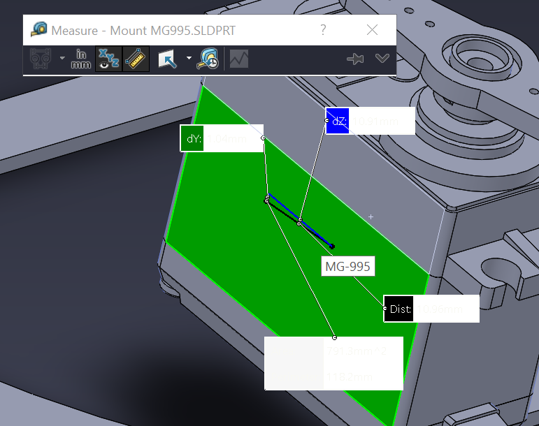The height and width of the screenshot is (426, 539).
Task: Close the Measure dialog
Action: click(x=373, y=30)
